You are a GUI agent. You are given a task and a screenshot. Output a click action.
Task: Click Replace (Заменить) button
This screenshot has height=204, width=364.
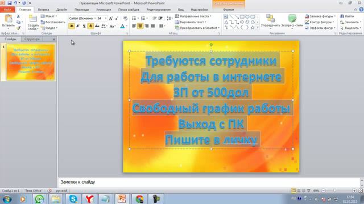point(350,22)
